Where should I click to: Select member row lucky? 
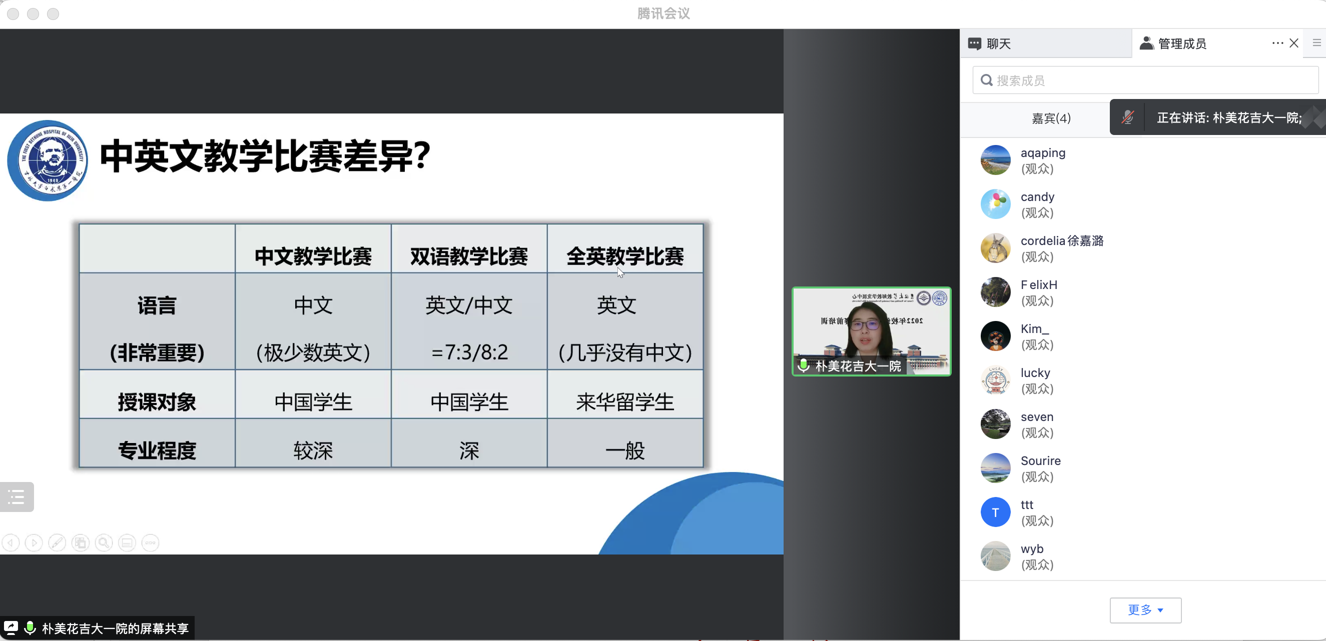[x=1142, y=380]
